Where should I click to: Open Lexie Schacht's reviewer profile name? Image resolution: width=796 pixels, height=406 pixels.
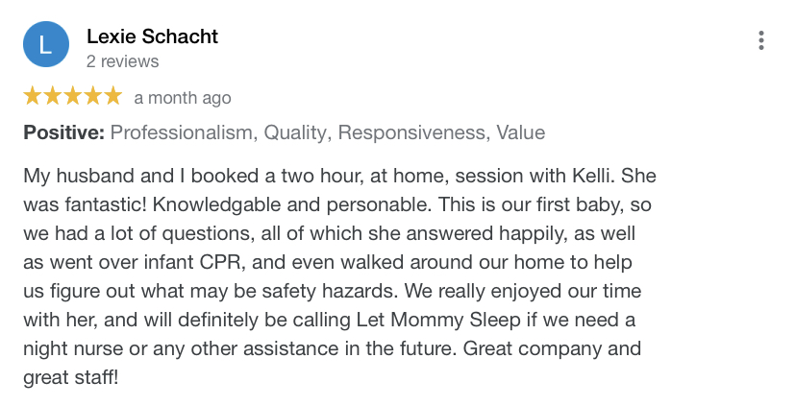pos(152,36)
